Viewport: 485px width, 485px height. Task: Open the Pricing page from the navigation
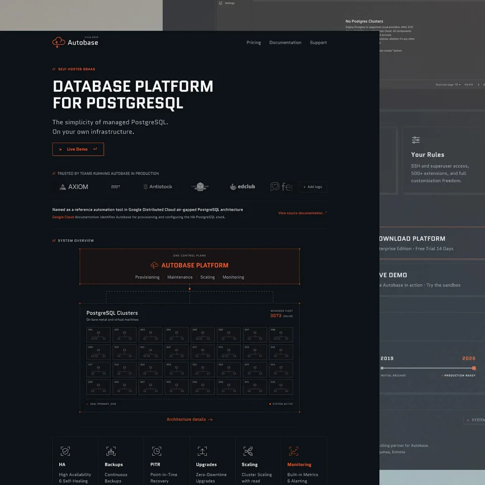(254, 42)
